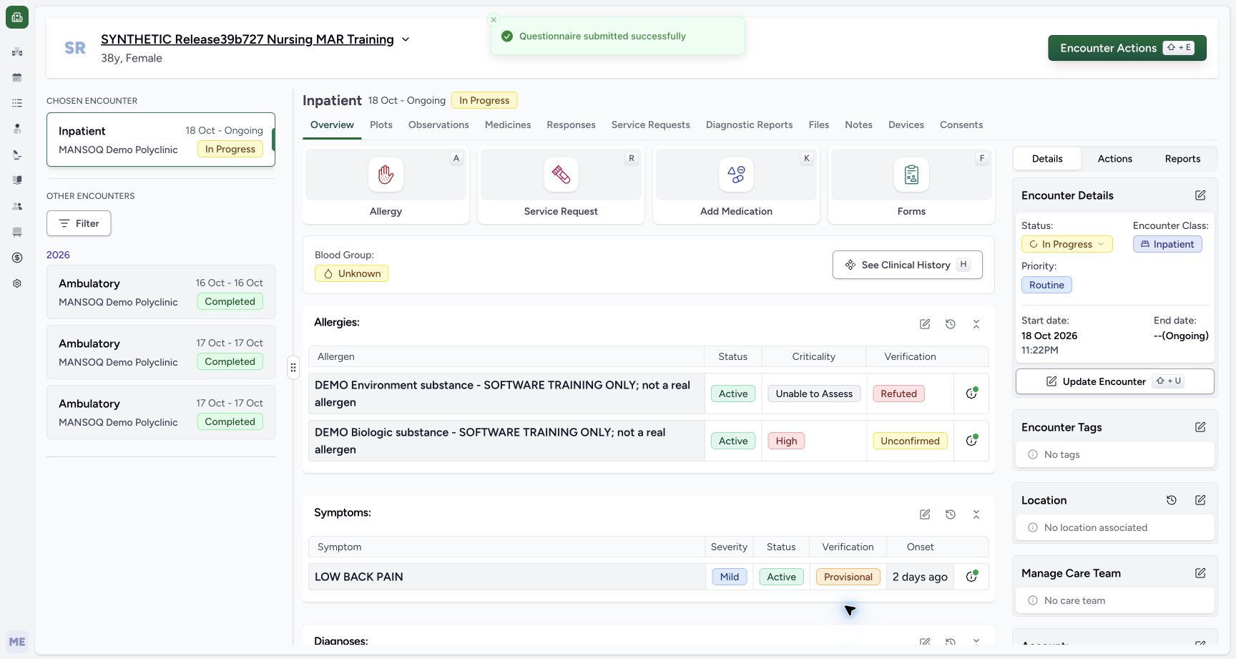Click the Update Encounter button
This screenshot has height=659, width=1236.
(x=1114, y=381)
